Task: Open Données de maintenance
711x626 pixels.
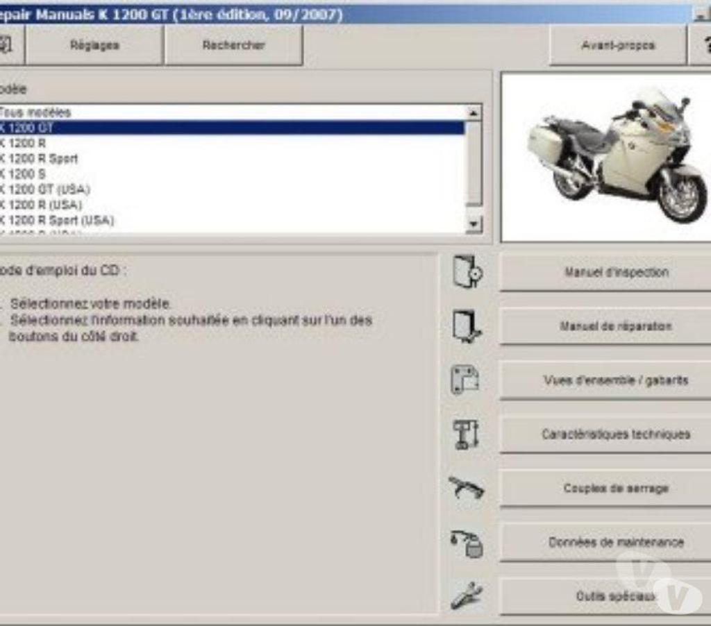Action: 605,542
